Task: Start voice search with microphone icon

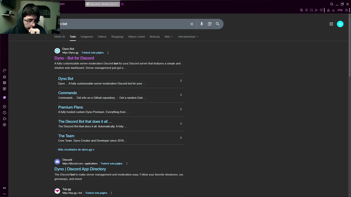Action: coord(202,24)
